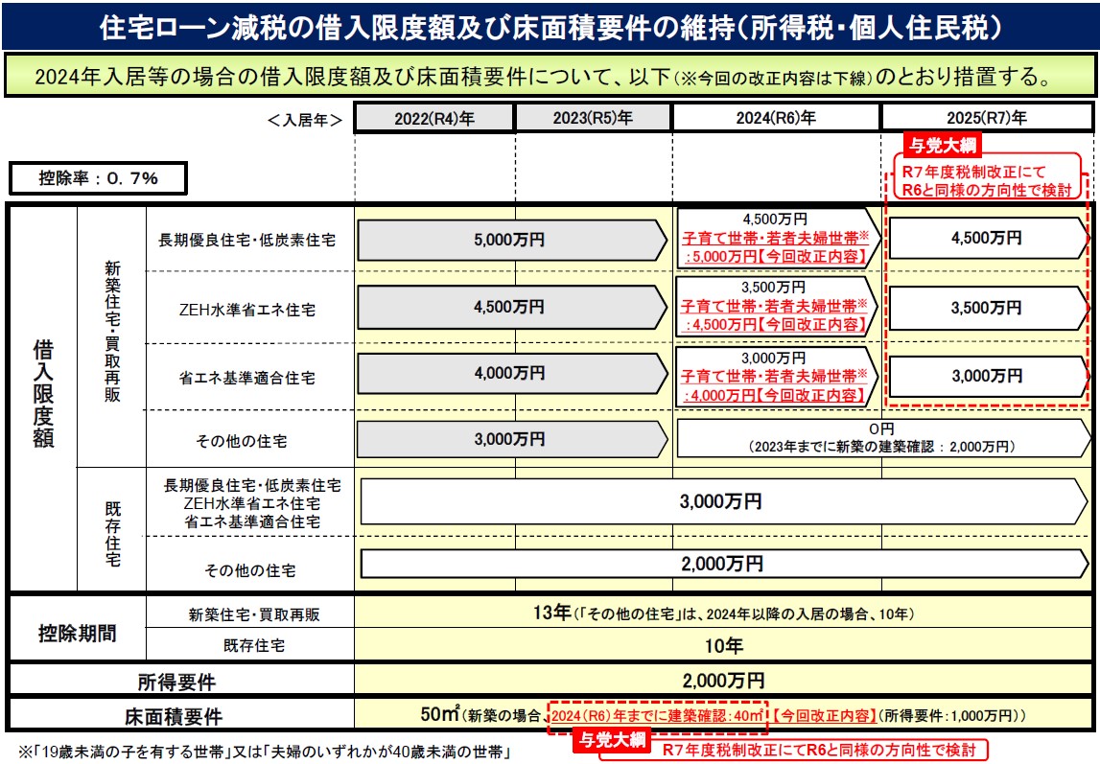Click the 与党大綱 tag below the 床面積要件 row
Viewport: 1100px width, 764px height.
612,739
